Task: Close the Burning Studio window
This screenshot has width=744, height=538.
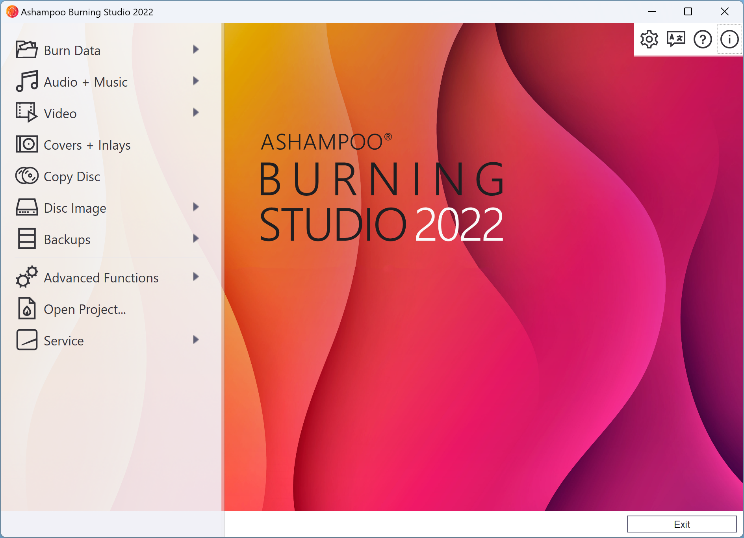Action: pyautogui.click(x=724, y=11)
